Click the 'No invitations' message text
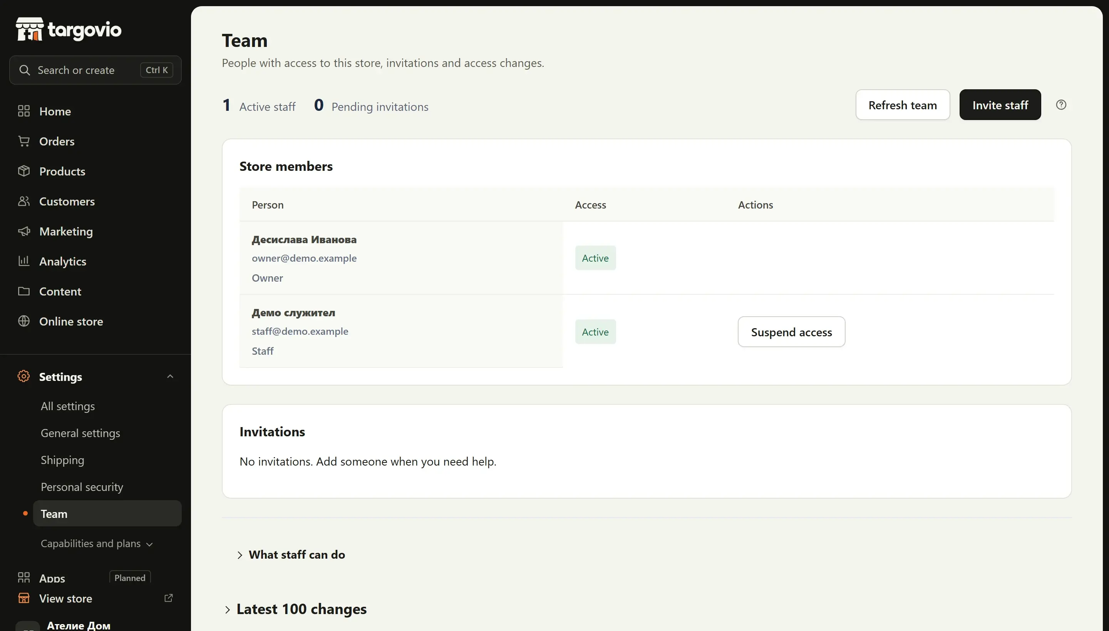The height and width of the screenshot is (631, 1109). 368,462
